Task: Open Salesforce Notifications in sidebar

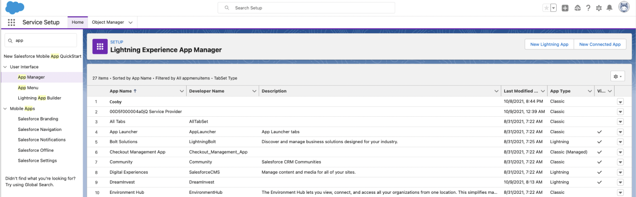Action: [x=42, y=140]
